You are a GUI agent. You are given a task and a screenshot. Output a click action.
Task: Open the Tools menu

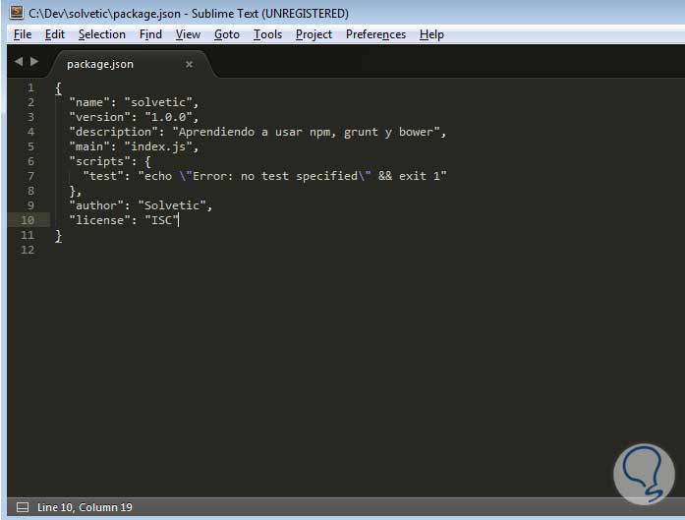tap(267, 34)
